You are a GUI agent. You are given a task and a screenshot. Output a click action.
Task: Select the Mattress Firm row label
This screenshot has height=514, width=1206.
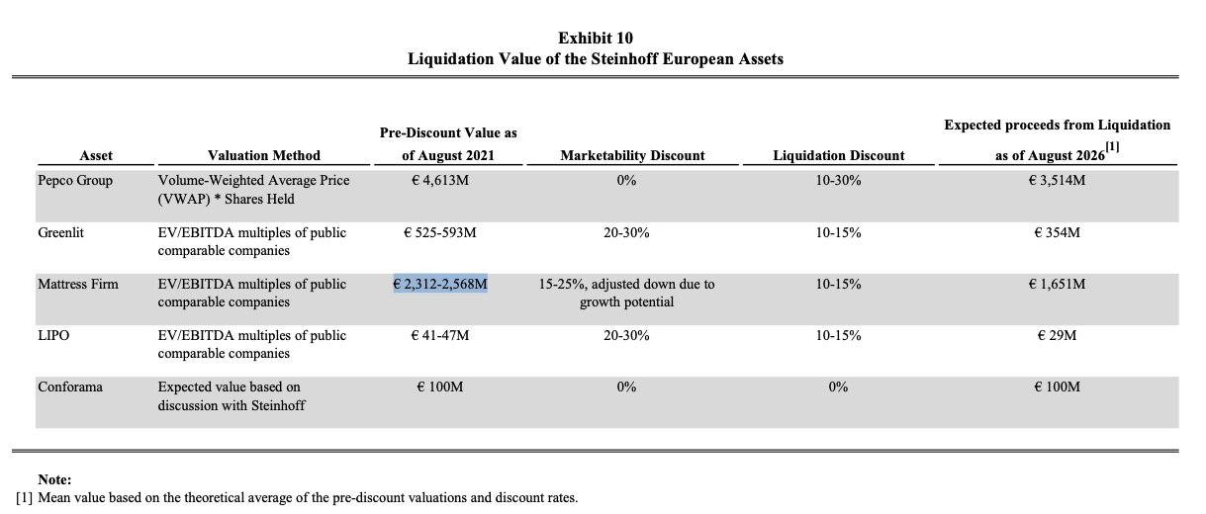[77, 284]
